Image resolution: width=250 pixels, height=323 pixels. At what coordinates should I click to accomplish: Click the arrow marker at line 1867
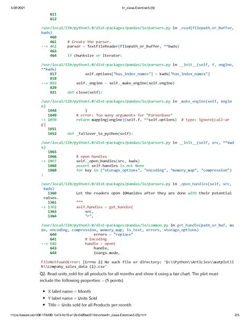coord(43,161)
